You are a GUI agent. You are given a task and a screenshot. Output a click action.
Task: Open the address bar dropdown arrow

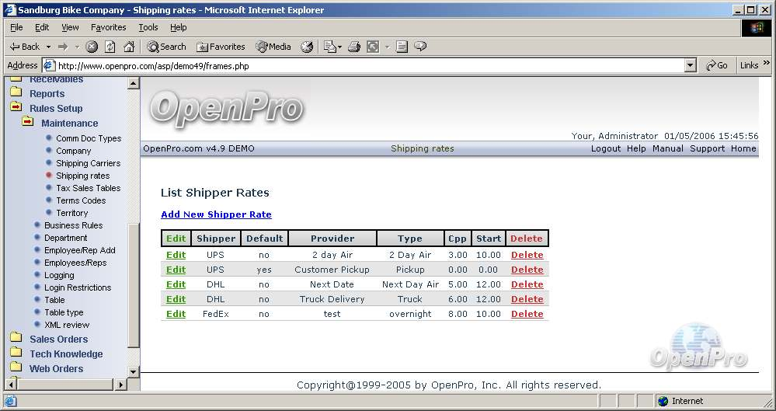pyautogui.click(x=691, y=66)
